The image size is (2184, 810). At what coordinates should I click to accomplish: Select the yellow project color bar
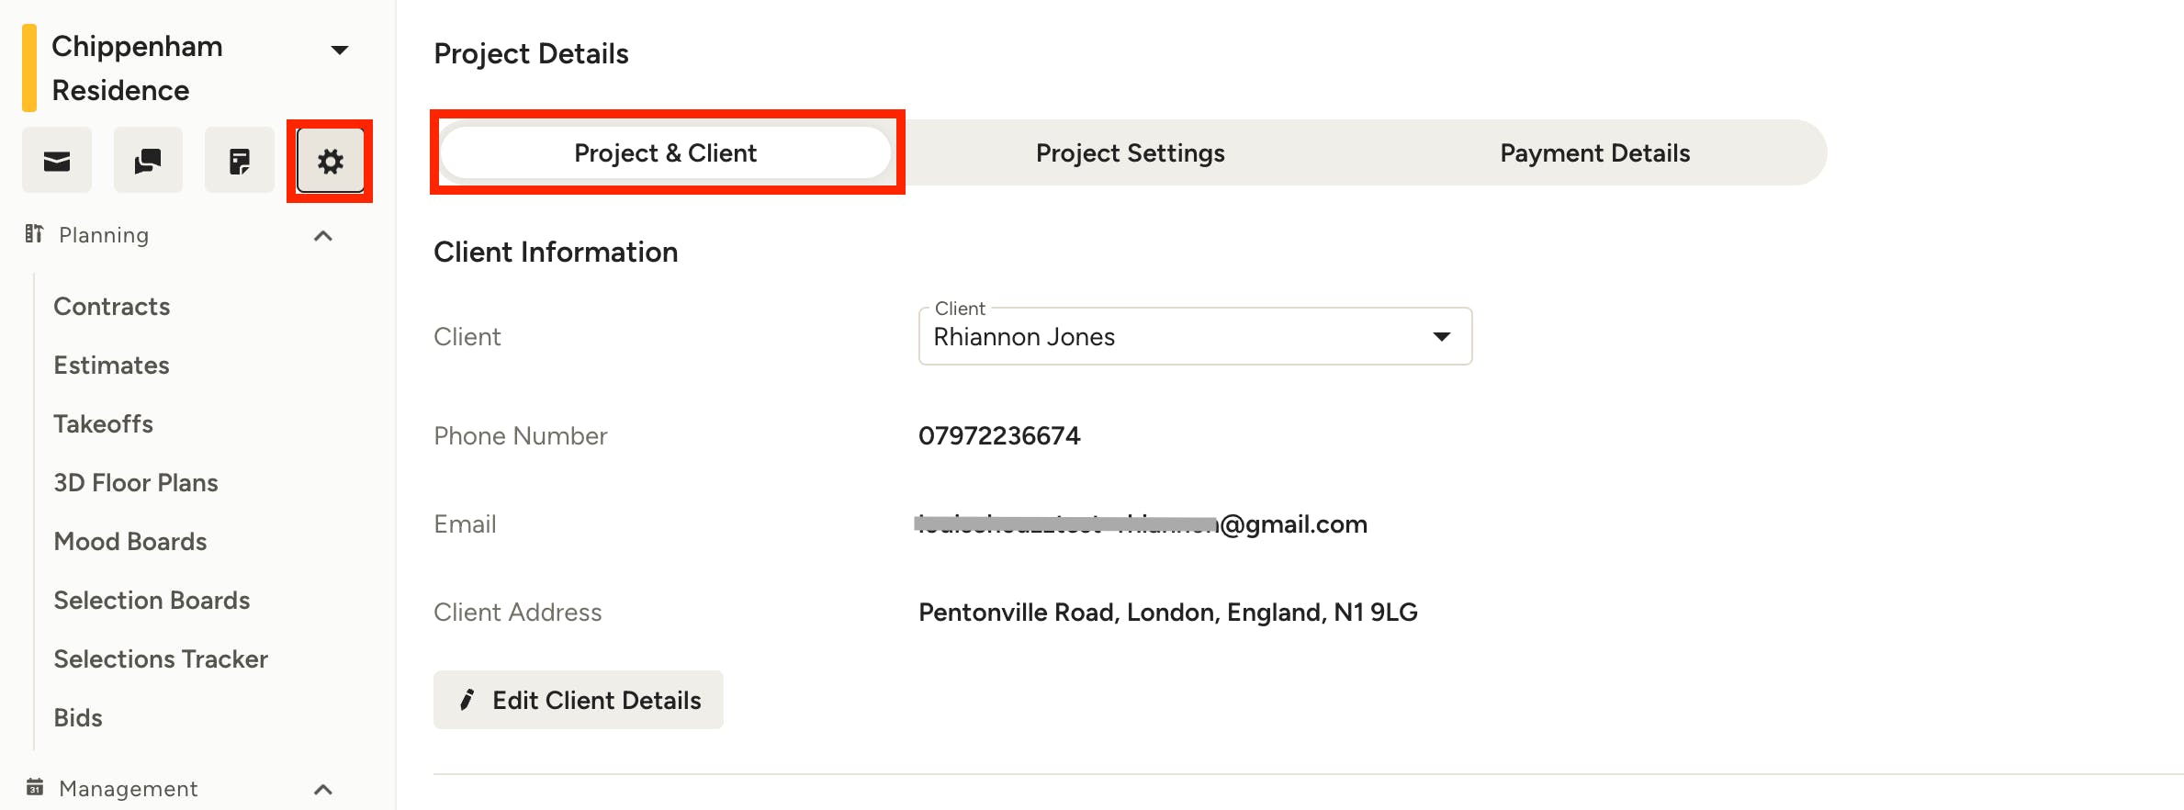[29, 68]
